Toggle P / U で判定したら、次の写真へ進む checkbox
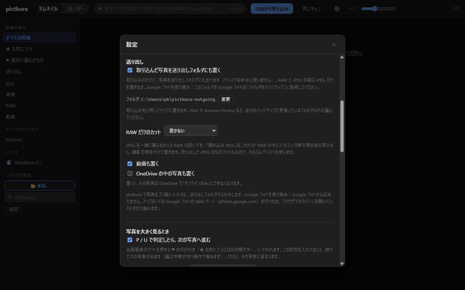The width and height of the screenshot is (465, 290). [x=130, y=240]
